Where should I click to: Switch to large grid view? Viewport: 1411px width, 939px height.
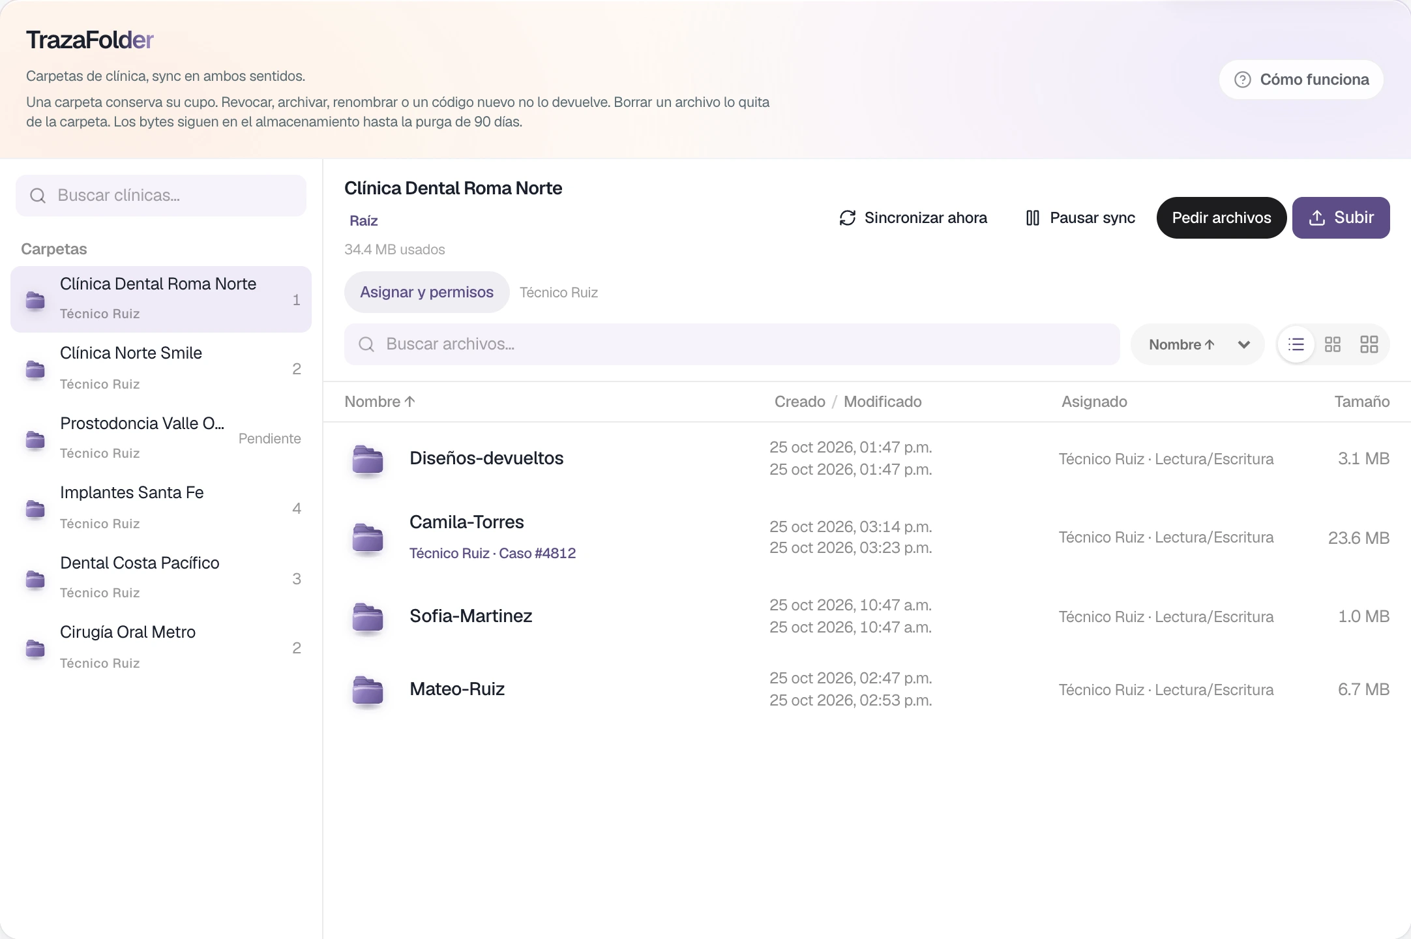[x=1369, y=344]
